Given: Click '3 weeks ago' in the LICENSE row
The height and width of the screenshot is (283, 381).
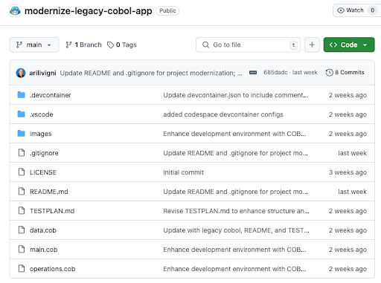Looking at the screenshot, I should pyautogui.click(x=348, y=172).
